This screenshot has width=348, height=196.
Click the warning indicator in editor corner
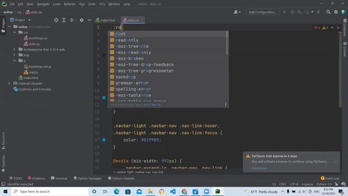[325, 28]
